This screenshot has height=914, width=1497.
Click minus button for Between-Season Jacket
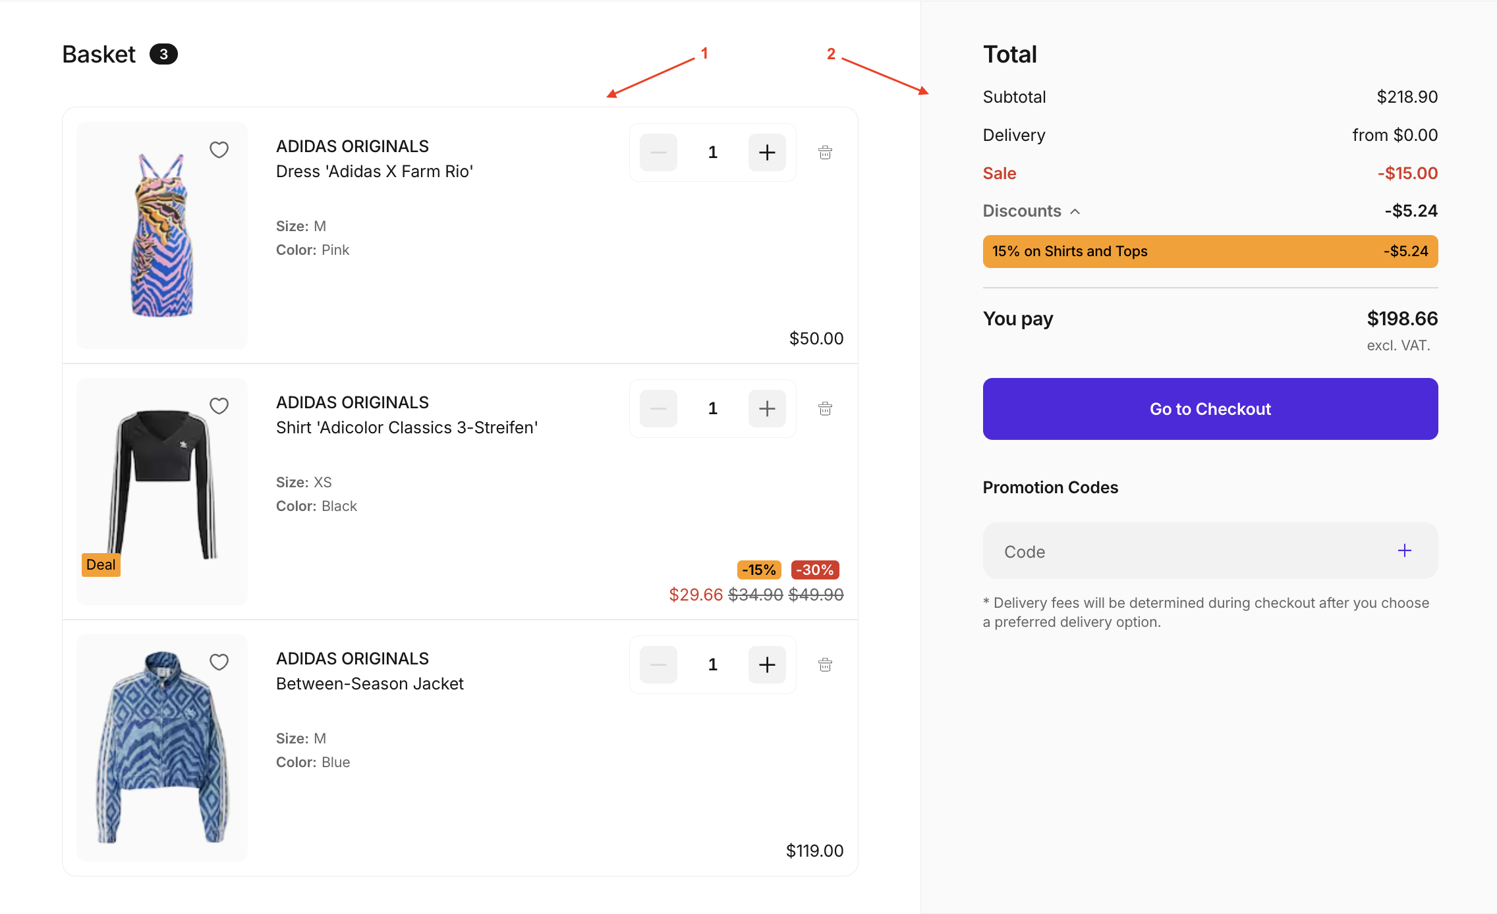658,665
